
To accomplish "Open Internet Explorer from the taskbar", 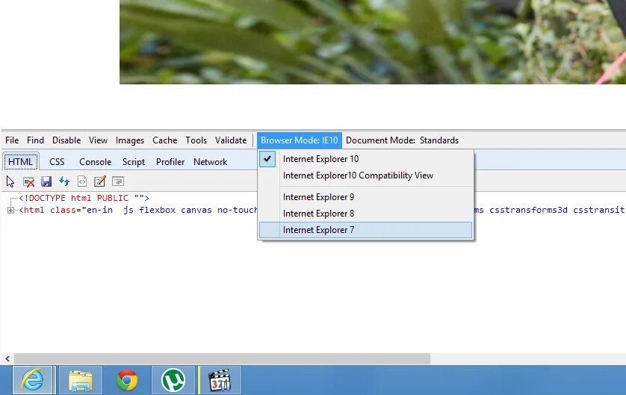I will pyautogui.click(x=33, y=380).
